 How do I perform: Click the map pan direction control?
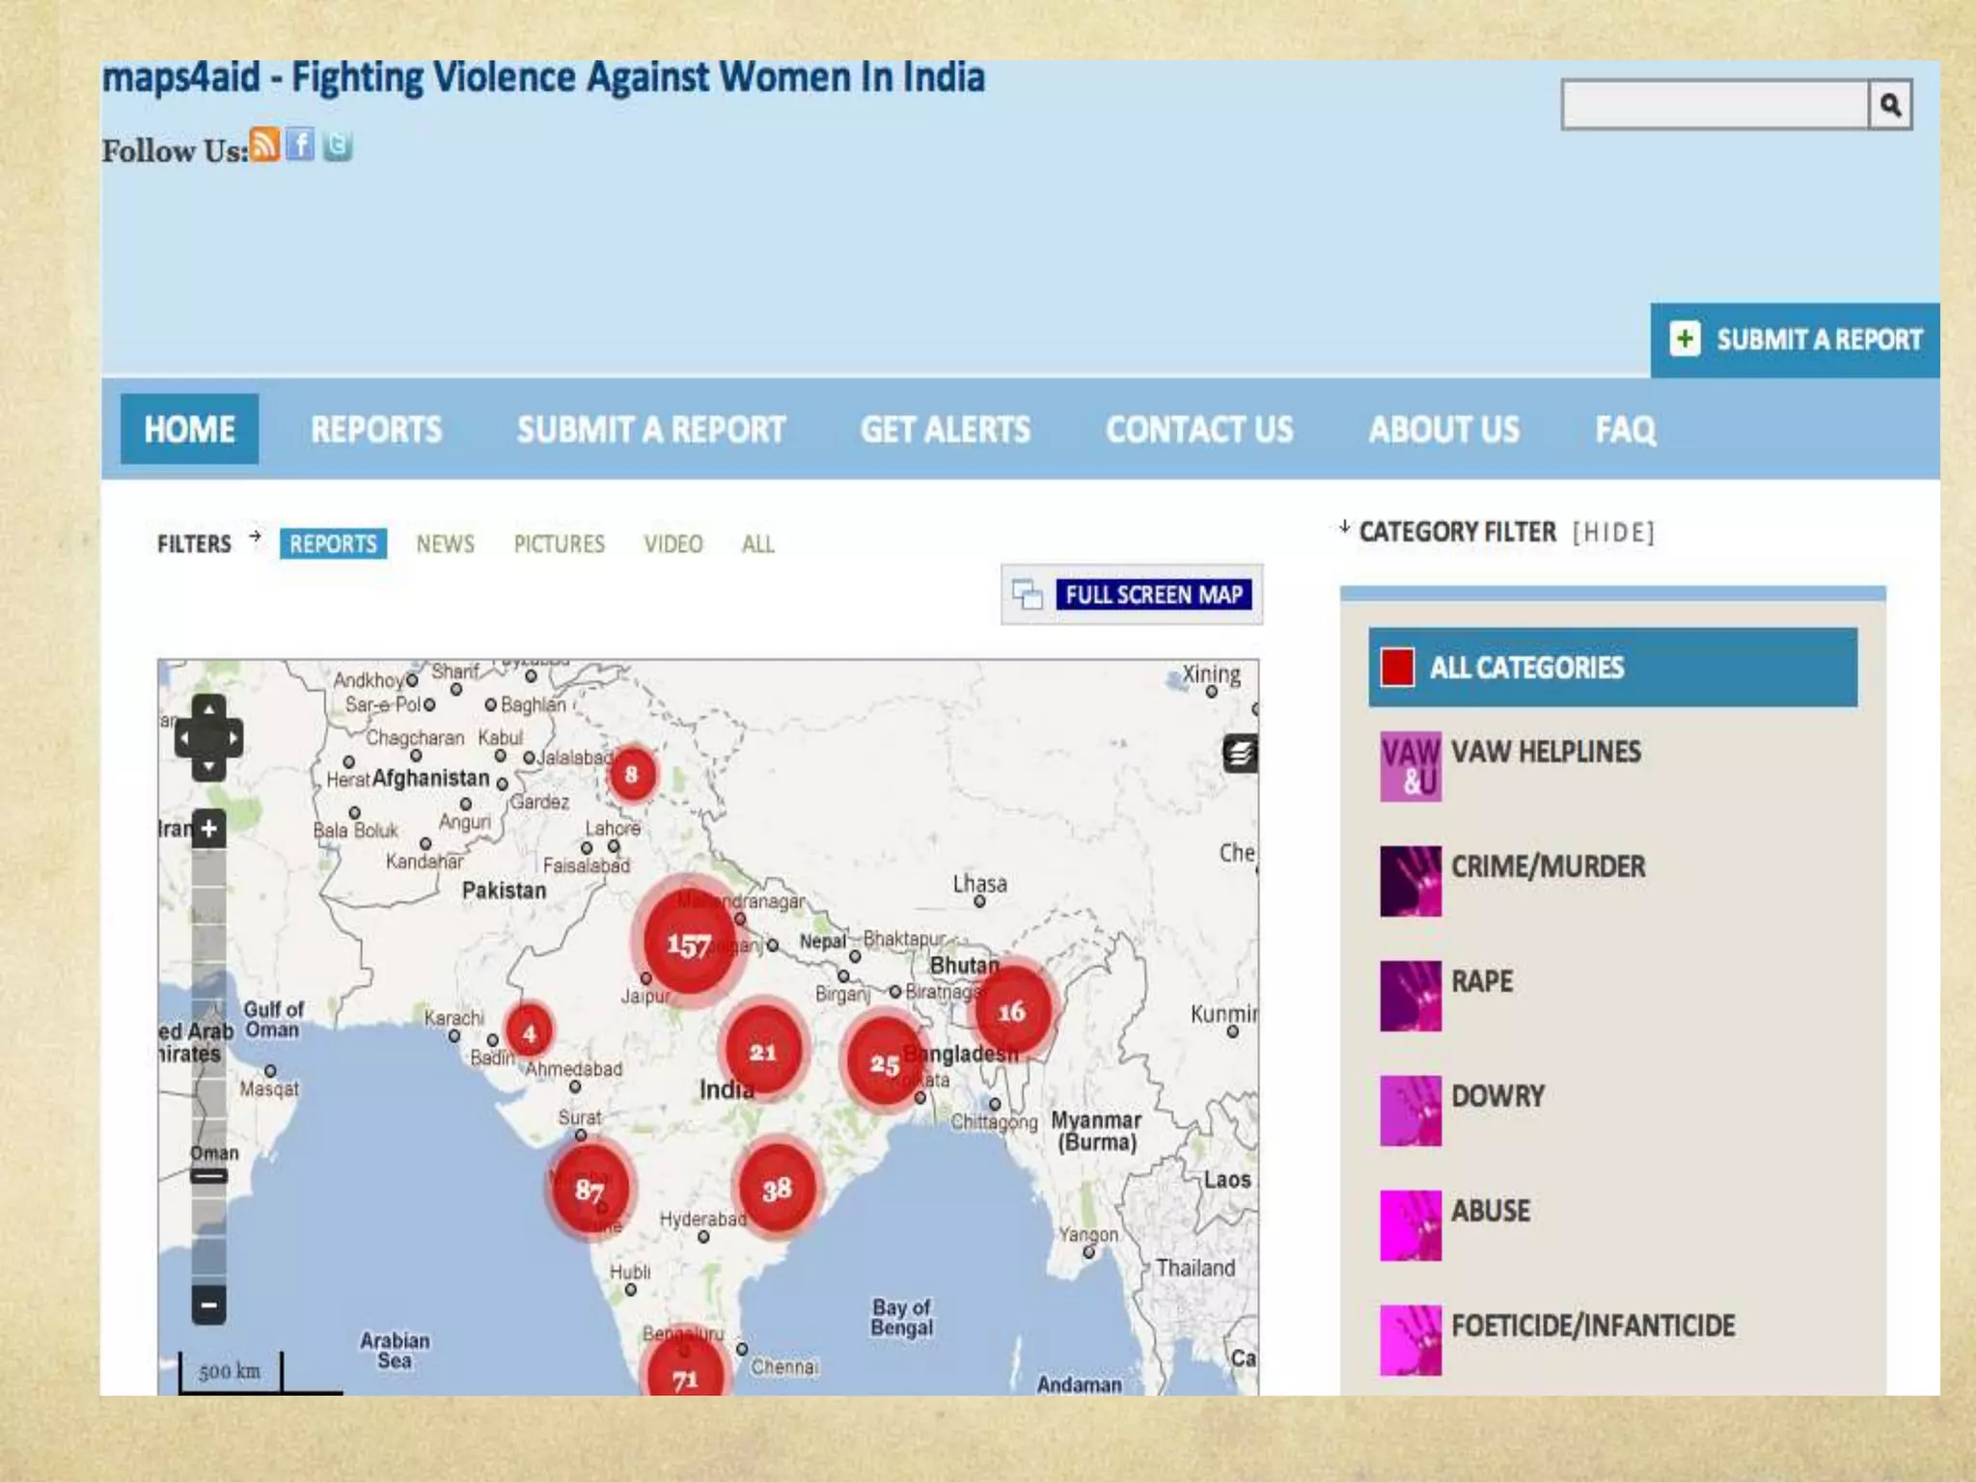(208, 738)
